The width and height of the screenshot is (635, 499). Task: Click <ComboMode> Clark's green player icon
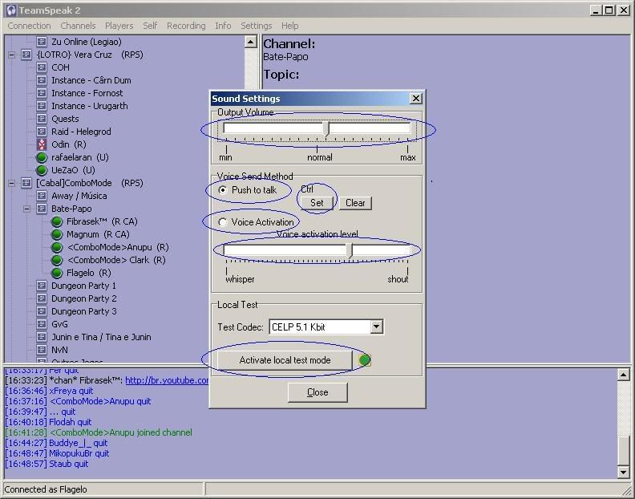(57, 260)
